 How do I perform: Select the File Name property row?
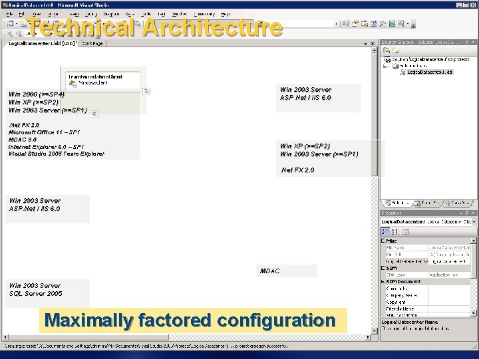[x=428, y=247]
